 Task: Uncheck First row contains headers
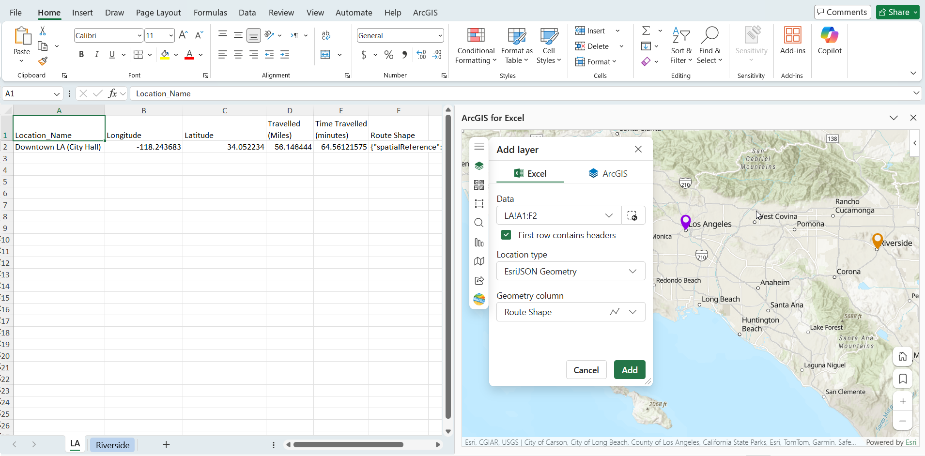pos(507,235)
